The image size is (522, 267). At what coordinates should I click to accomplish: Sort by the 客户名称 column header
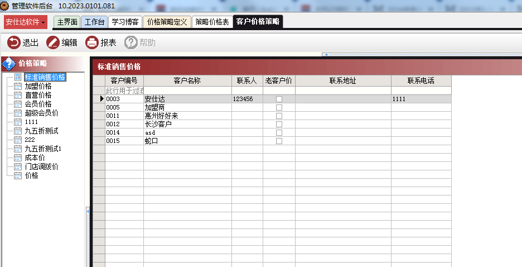pyautogui.click(x=188, y=80)
